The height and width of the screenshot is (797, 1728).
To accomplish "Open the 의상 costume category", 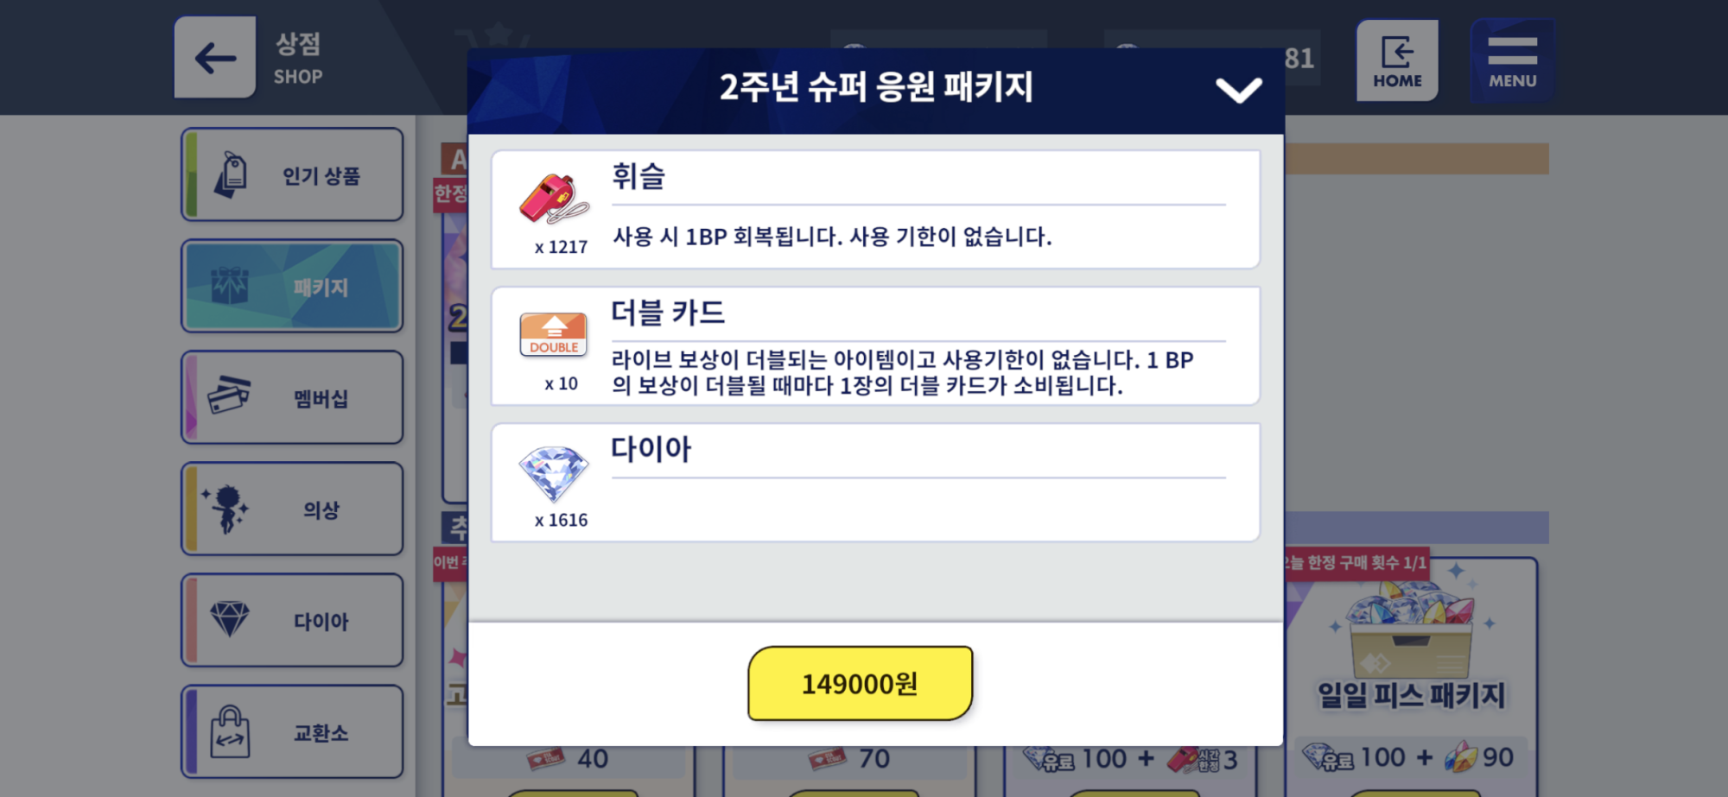I will [292, 509].
